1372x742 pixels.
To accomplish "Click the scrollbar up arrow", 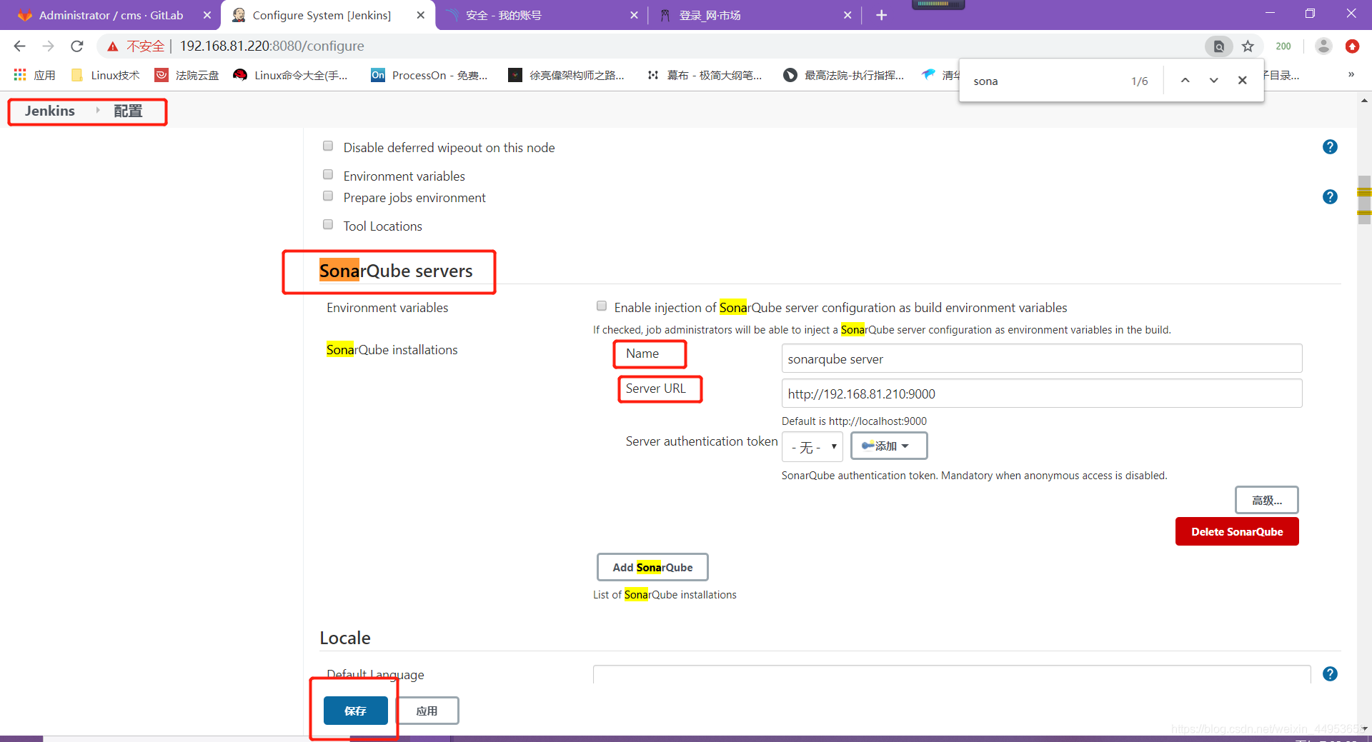I will [x=1364, y=101].
